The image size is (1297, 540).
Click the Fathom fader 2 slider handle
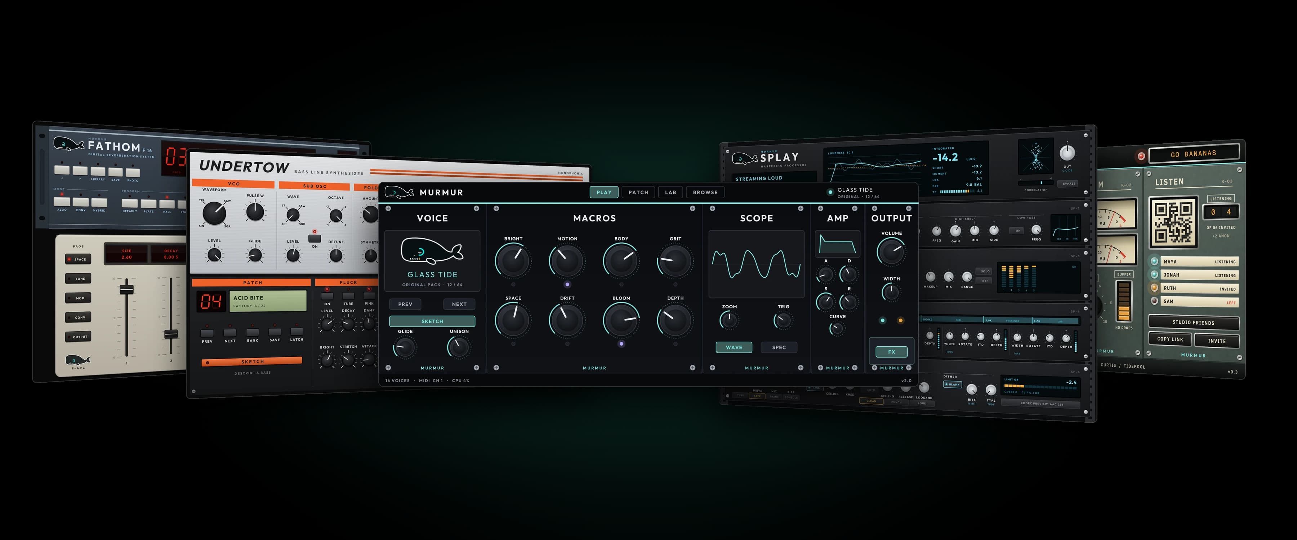tap(171, 334)
